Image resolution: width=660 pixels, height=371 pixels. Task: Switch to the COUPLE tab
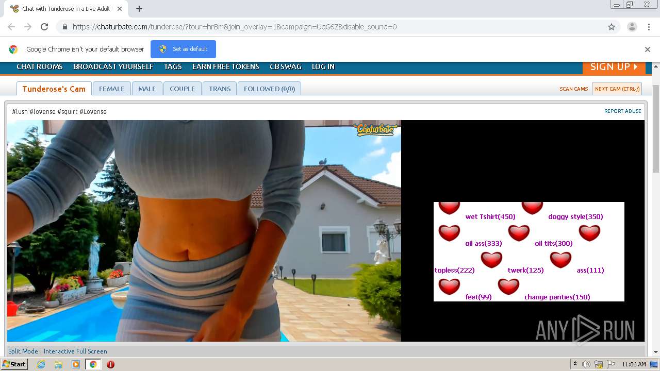[x=183, y=89]
